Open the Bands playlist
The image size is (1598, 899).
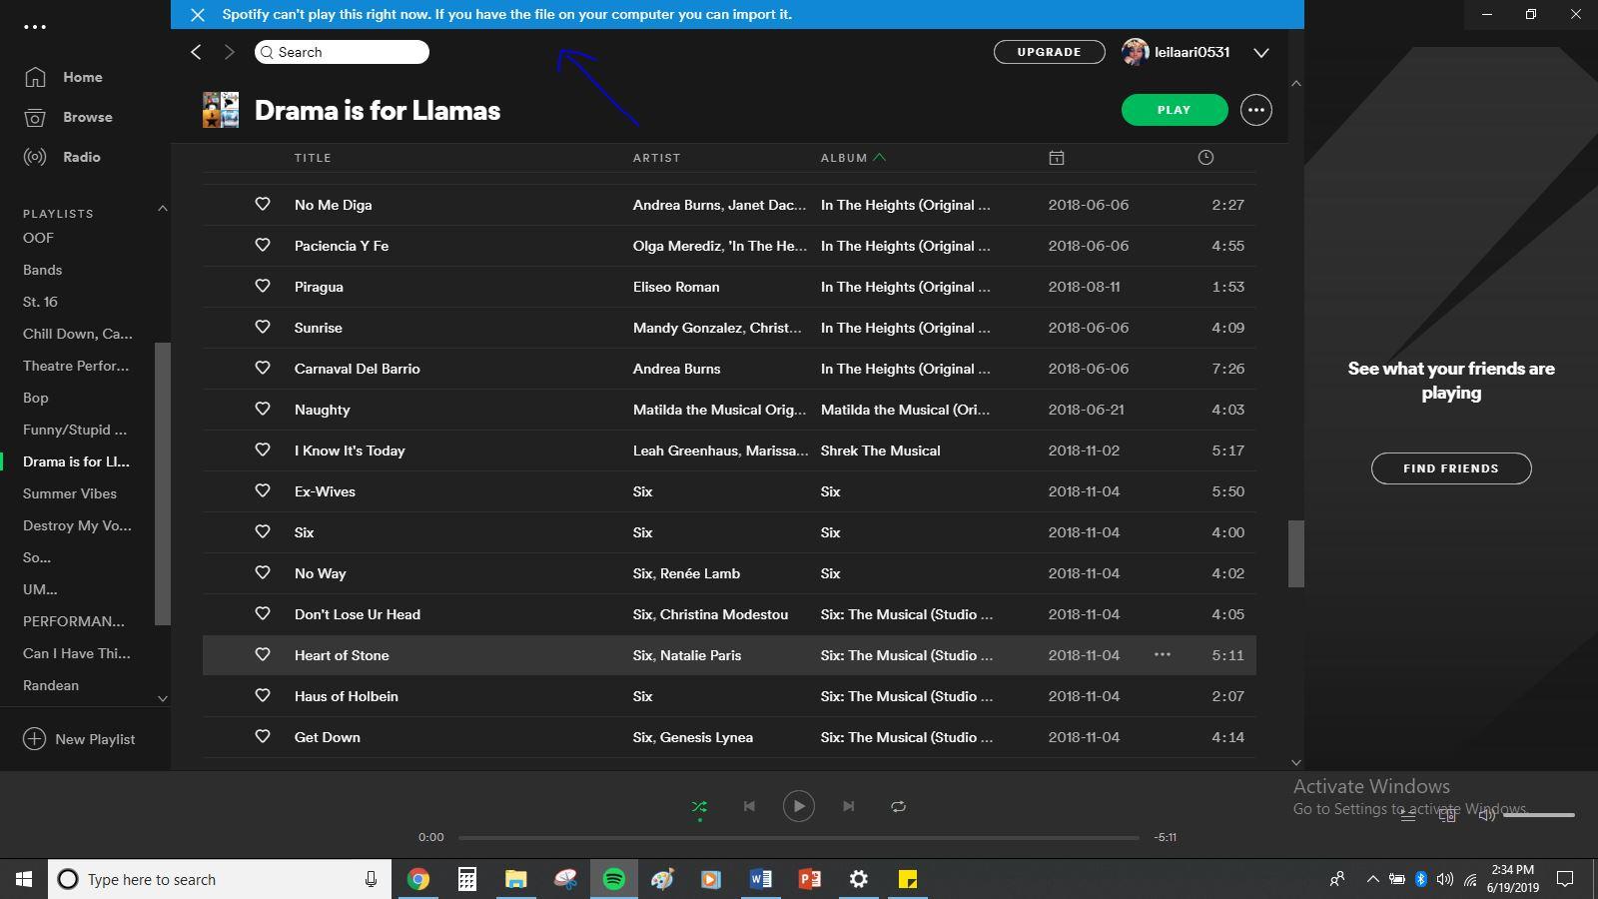(43, 270)
